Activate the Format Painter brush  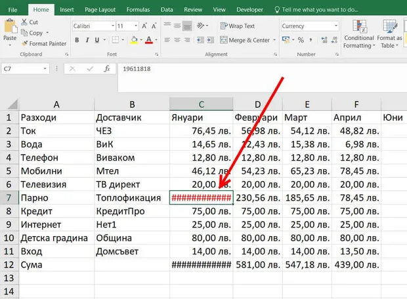tap(24, 43)
